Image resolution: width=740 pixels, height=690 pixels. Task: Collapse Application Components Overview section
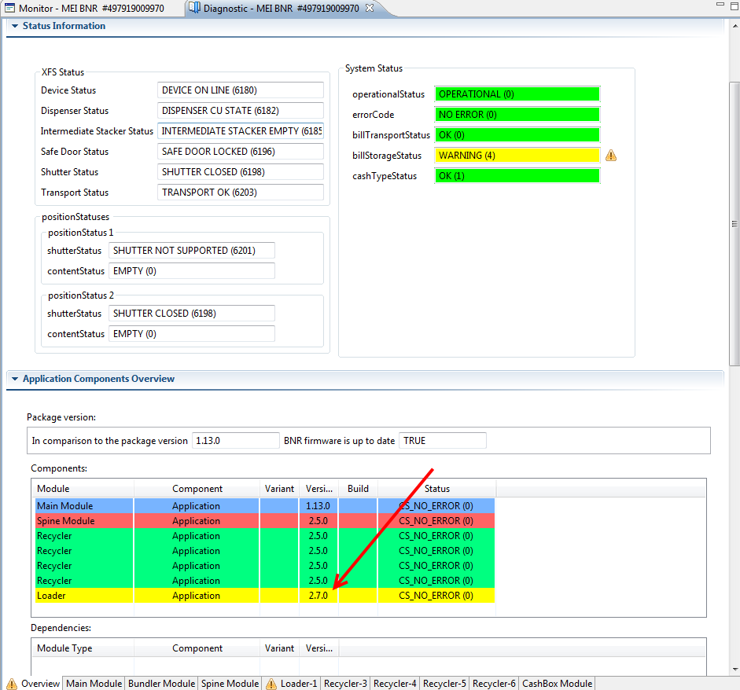(x=14, y=379)
